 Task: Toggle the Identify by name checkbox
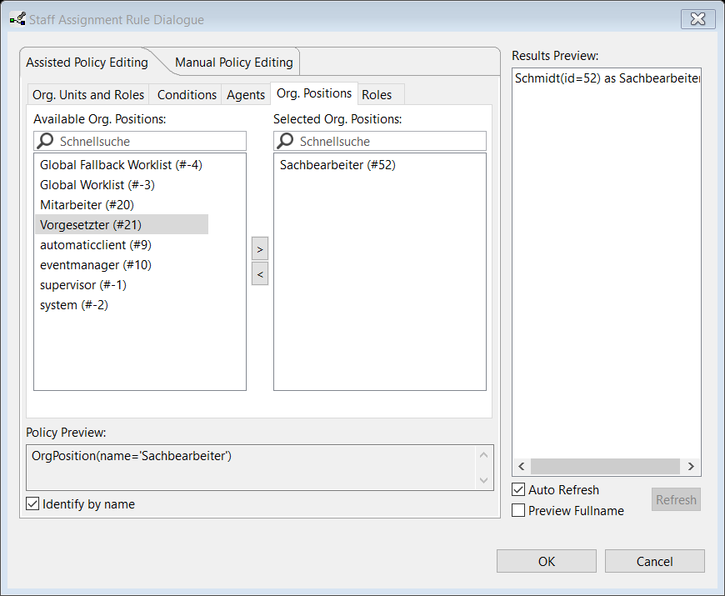(33, 503)
